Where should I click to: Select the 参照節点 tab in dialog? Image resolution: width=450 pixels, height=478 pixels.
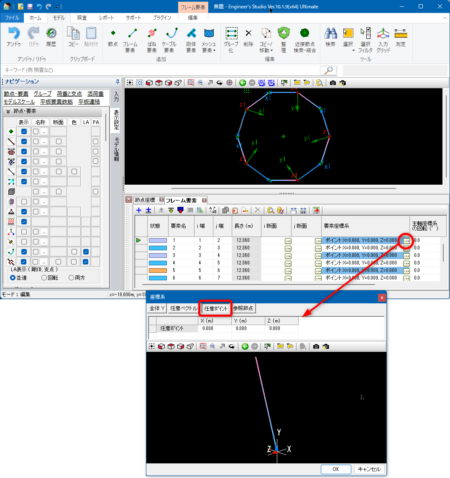click(243, 308)
